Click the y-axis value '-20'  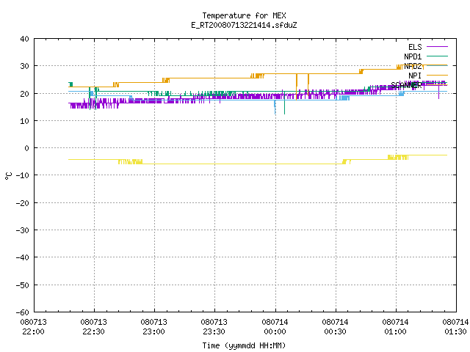pyautogui.click(x=23, y=203)
